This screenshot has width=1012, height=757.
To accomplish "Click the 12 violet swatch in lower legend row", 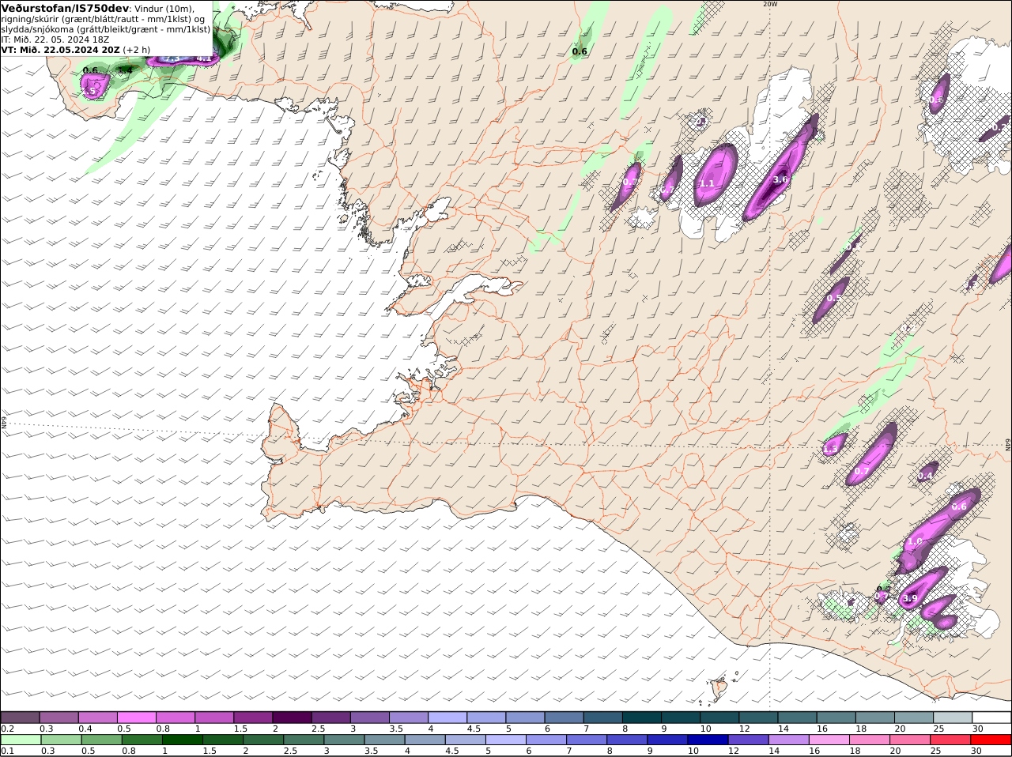I will [x=748, y=740].
